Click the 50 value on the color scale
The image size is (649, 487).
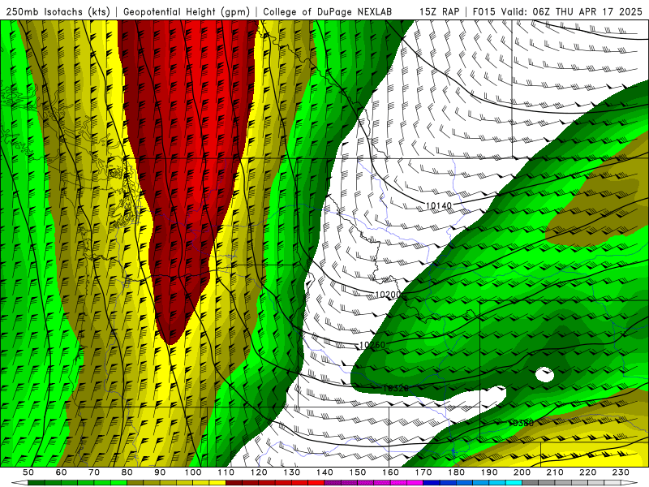(x=28, y=472)
